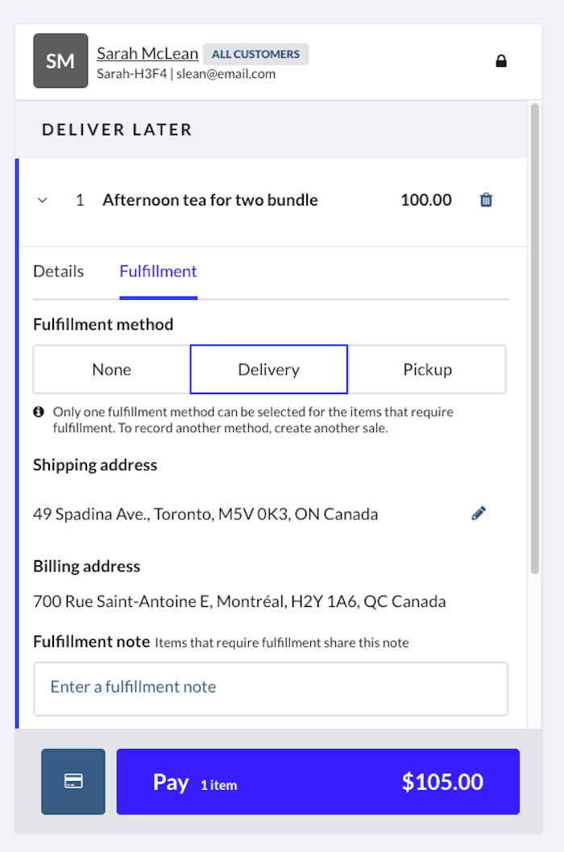The image size is (564, 852).
Task: Click the lock icon in customer header
Action: click(x=501, y=61)
